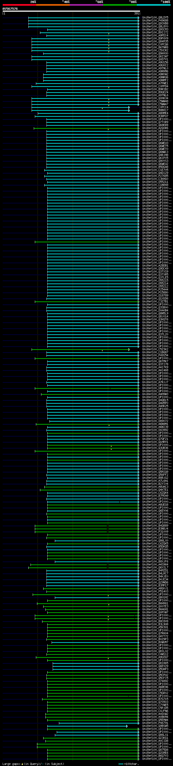This screenshot has width=173, height=766.
Task: Select hit UniRef100_Q9BSW5
Action: coord(155,726)
